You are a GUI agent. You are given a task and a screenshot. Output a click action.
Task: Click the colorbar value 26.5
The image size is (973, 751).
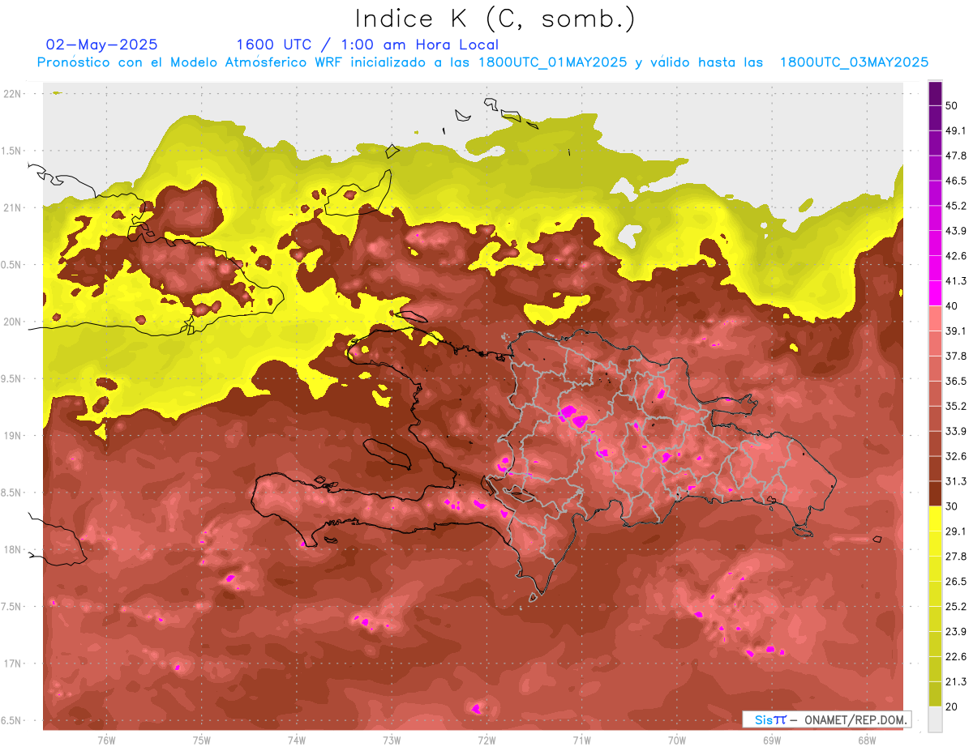[956, 582]
